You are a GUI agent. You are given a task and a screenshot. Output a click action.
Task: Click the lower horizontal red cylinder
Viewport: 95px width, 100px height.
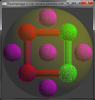47,73
